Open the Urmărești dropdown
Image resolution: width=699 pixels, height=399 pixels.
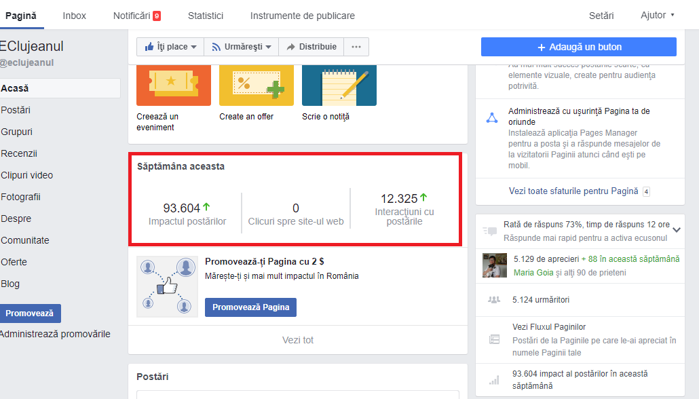tap(241, 47)
